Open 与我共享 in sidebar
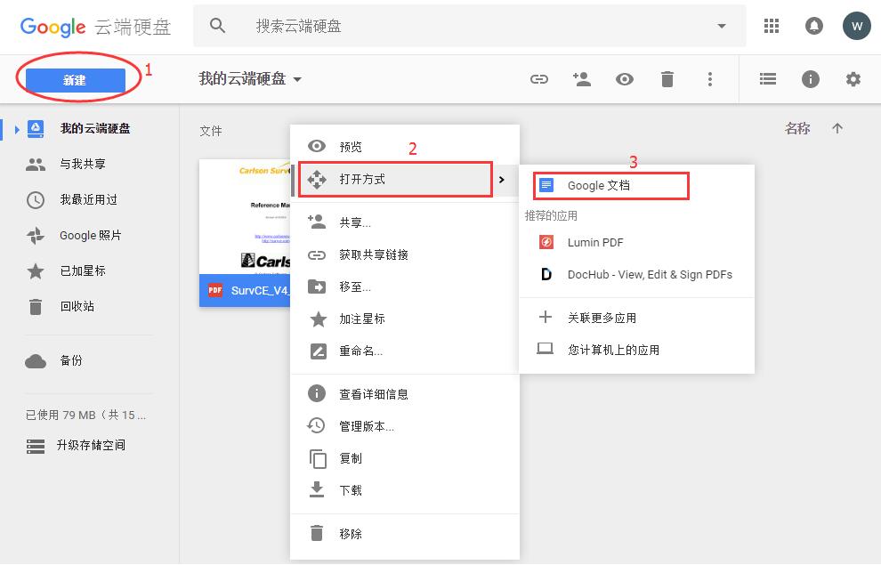Viewport: 881px width, 565px height. click(x=83, y=164)
